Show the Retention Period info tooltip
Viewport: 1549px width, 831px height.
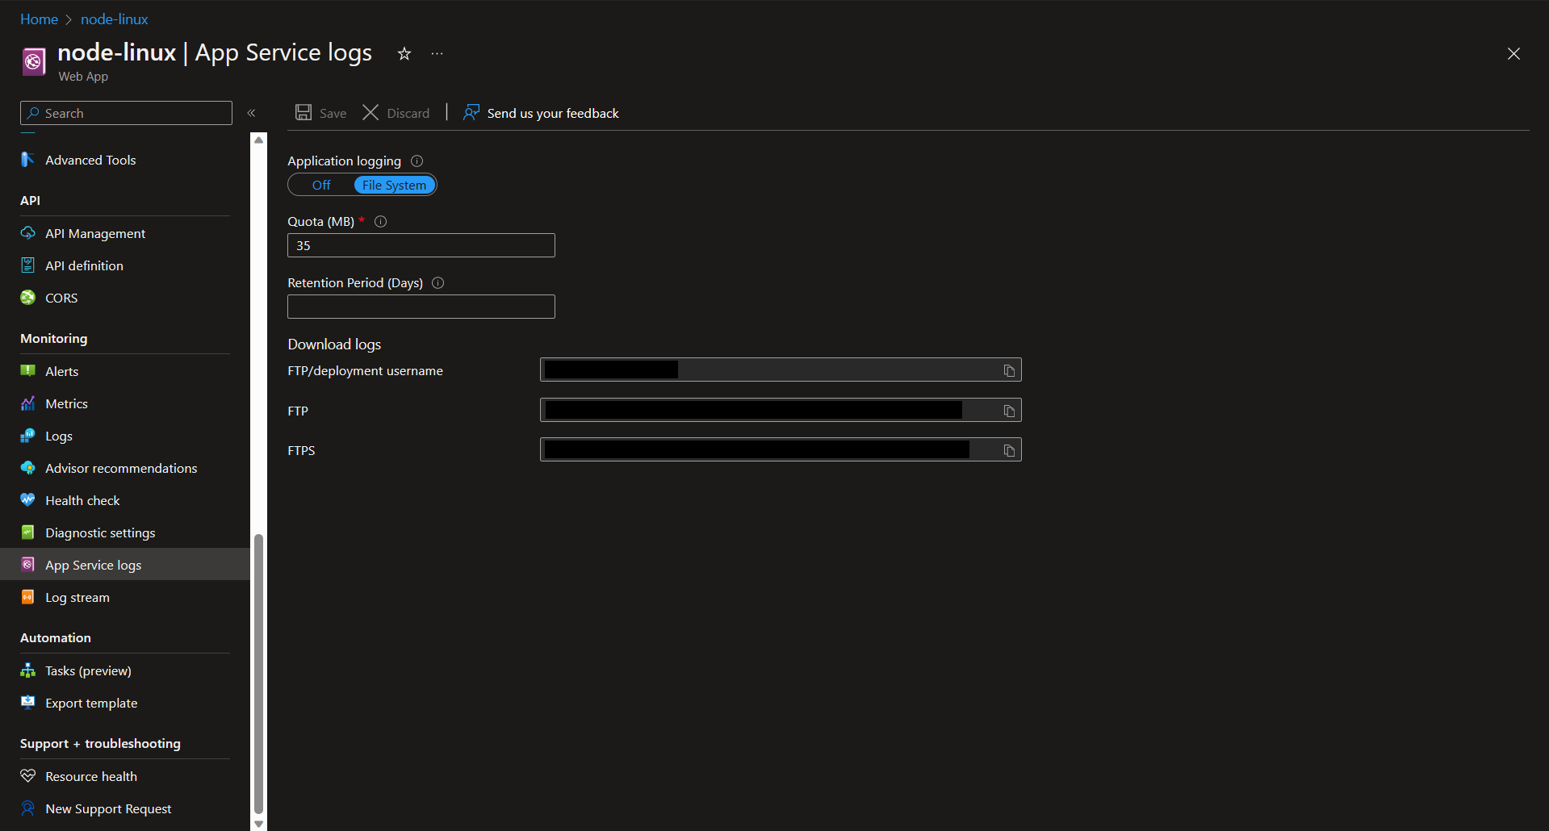pos(438,283)
